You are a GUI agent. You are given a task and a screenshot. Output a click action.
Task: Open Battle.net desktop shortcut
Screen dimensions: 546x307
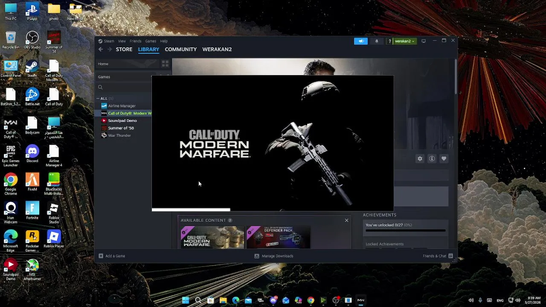tap(32, 97)
